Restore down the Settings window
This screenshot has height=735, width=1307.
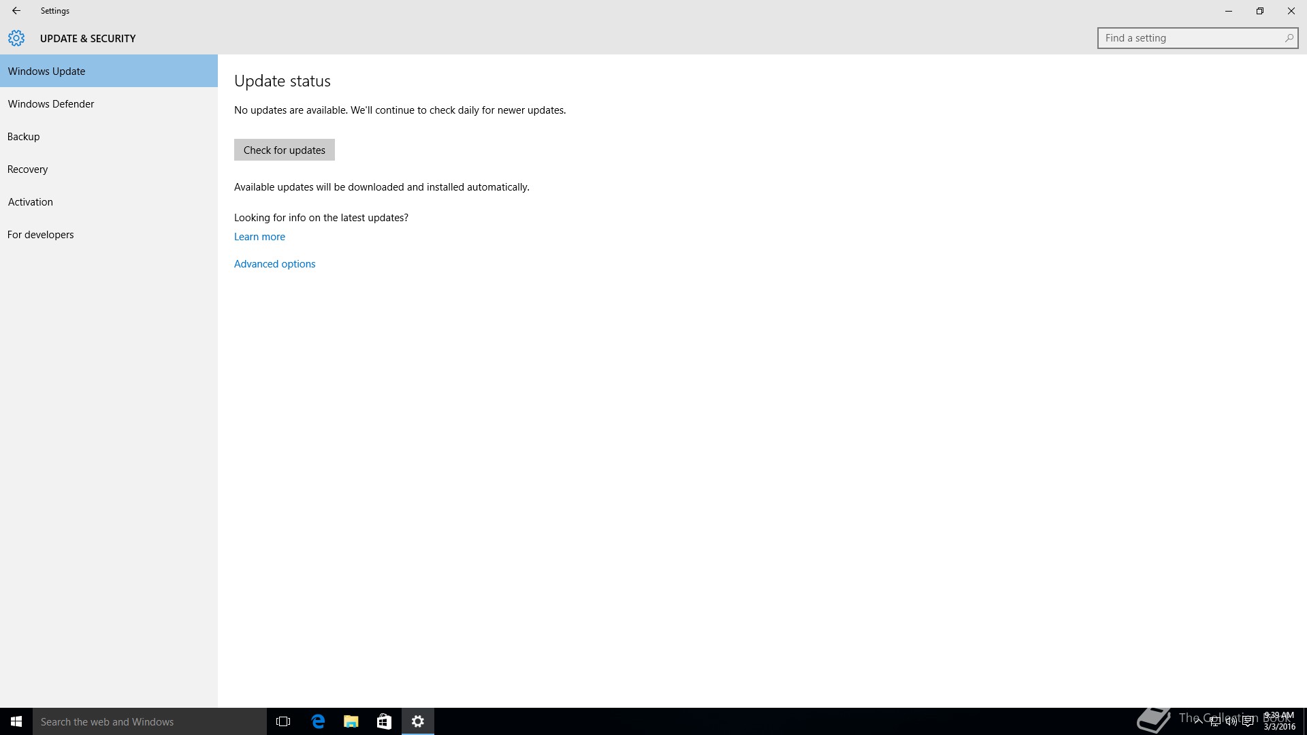1260,11
